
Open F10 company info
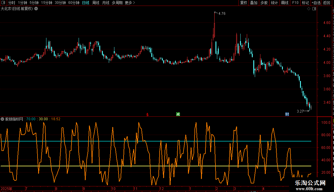click(295, 3)
